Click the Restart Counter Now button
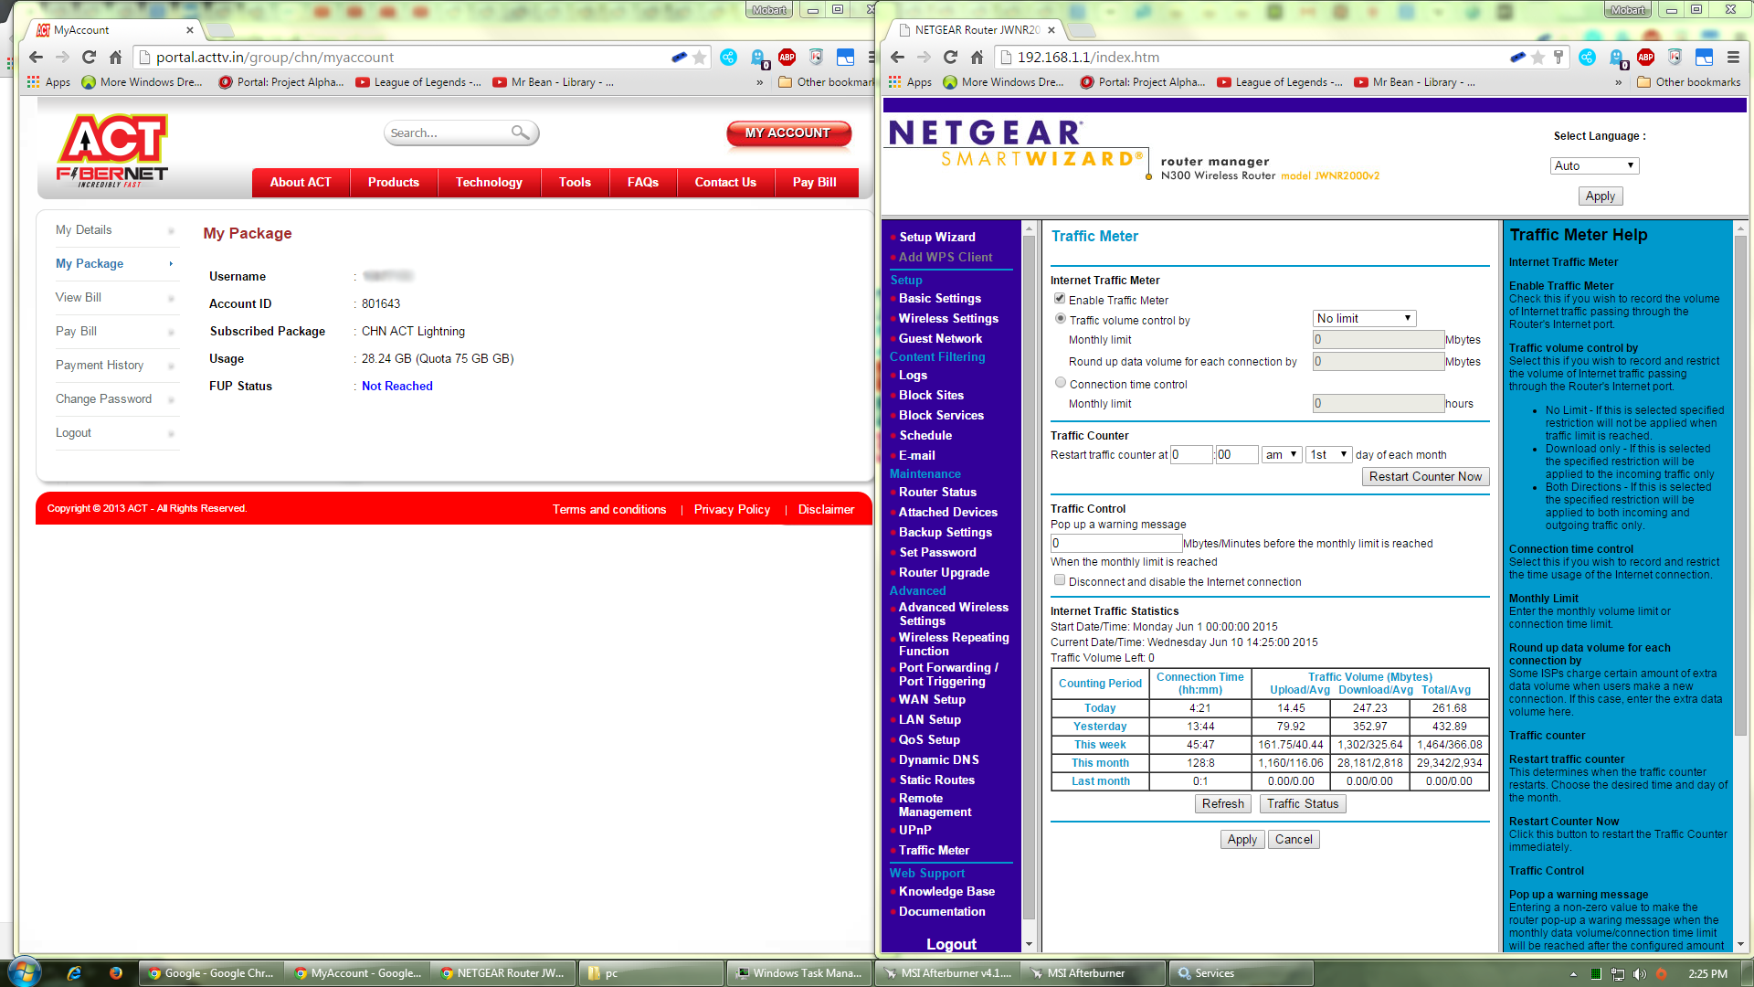1754x987 pixels. pyautogui.click(x=1424, y=476)
